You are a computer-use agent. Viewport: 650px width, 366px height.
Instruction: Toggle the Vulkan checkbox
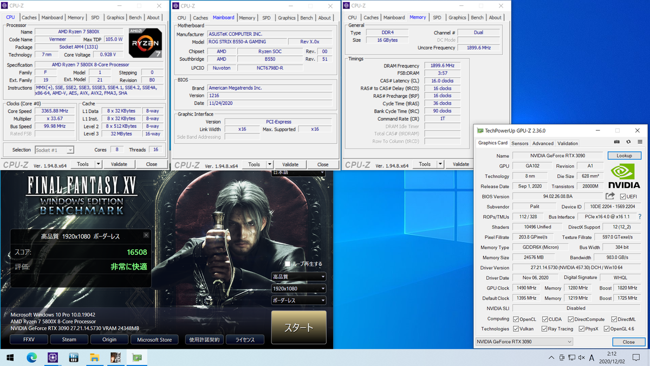coord(515,329)
